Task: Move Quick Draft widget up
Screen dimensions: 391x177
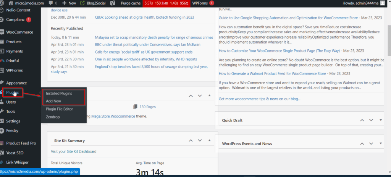Action: (362, 120)
